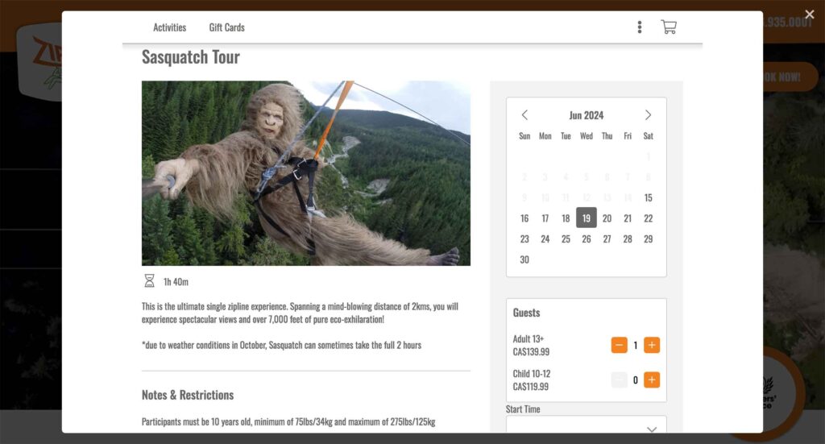Switch to the Activities tab
The width and height of the screenshot is (825, 444).
pos(169,27)
